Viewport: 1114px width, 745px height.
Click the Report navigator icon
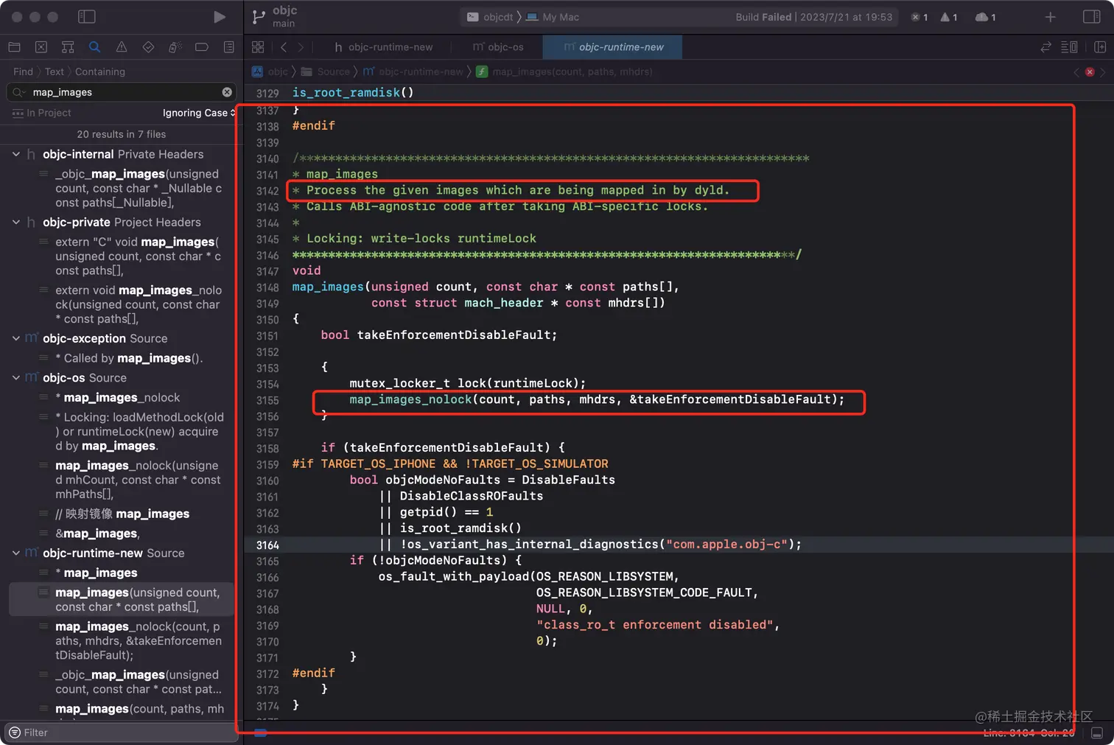[x=228, y=47]
